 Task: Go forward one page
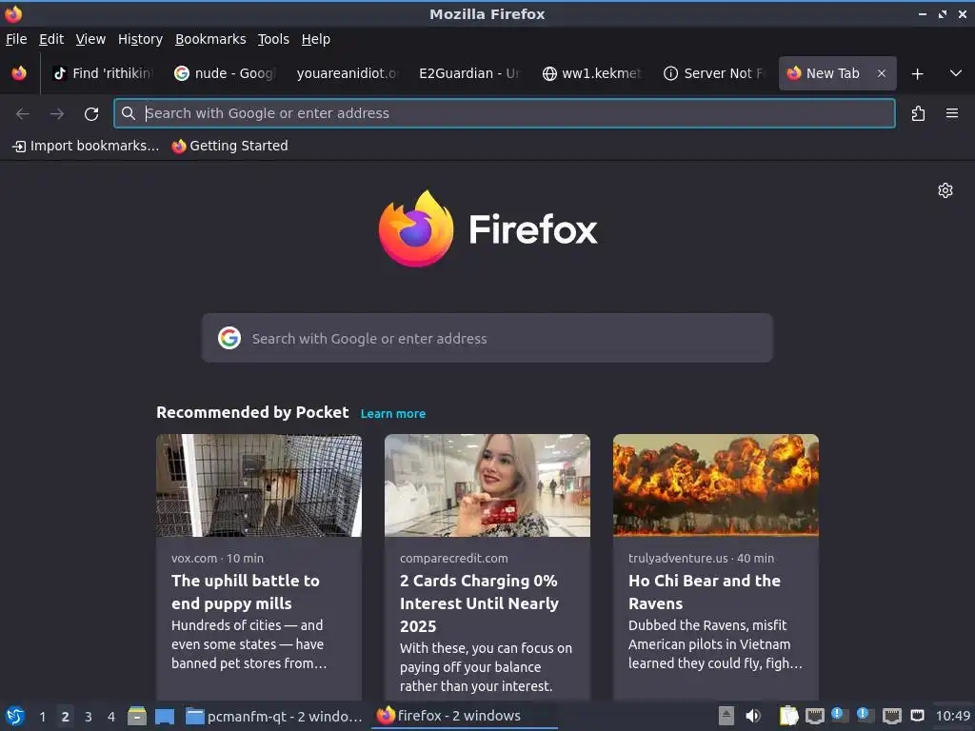pyautogui.click(x=57, y=114)
